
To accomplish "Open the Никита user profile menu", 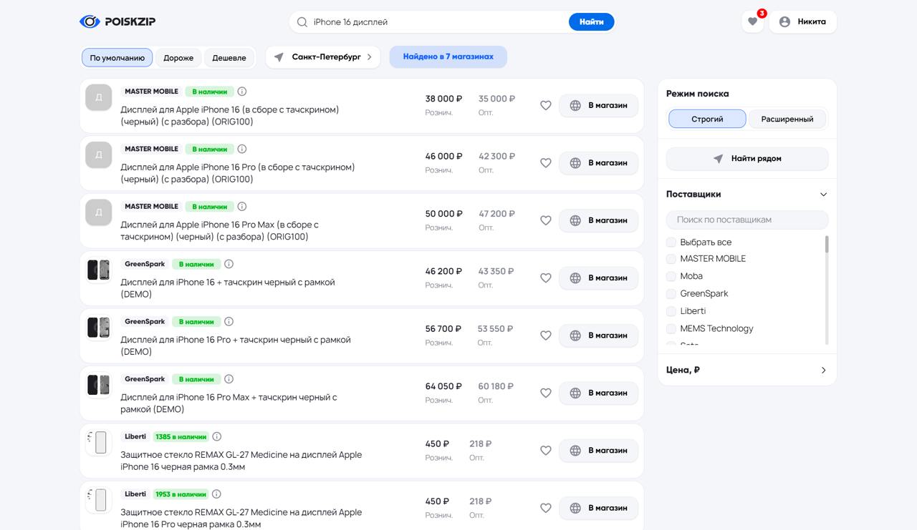I will pos(802,22).
